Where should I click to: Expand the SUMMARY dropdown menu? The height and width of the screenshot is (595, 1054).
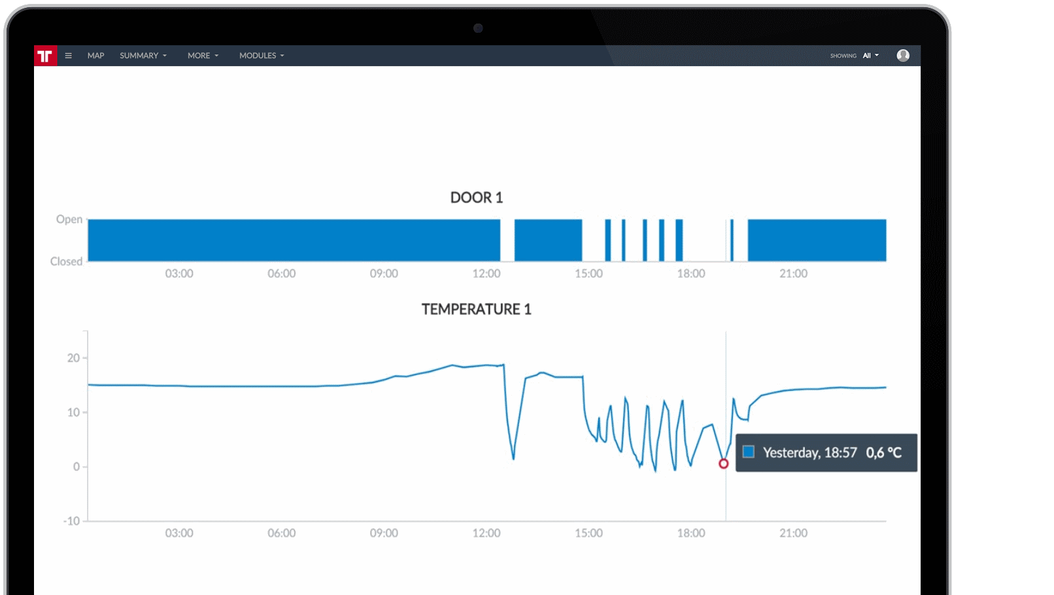pyautogui.click(x=143, y=56)
